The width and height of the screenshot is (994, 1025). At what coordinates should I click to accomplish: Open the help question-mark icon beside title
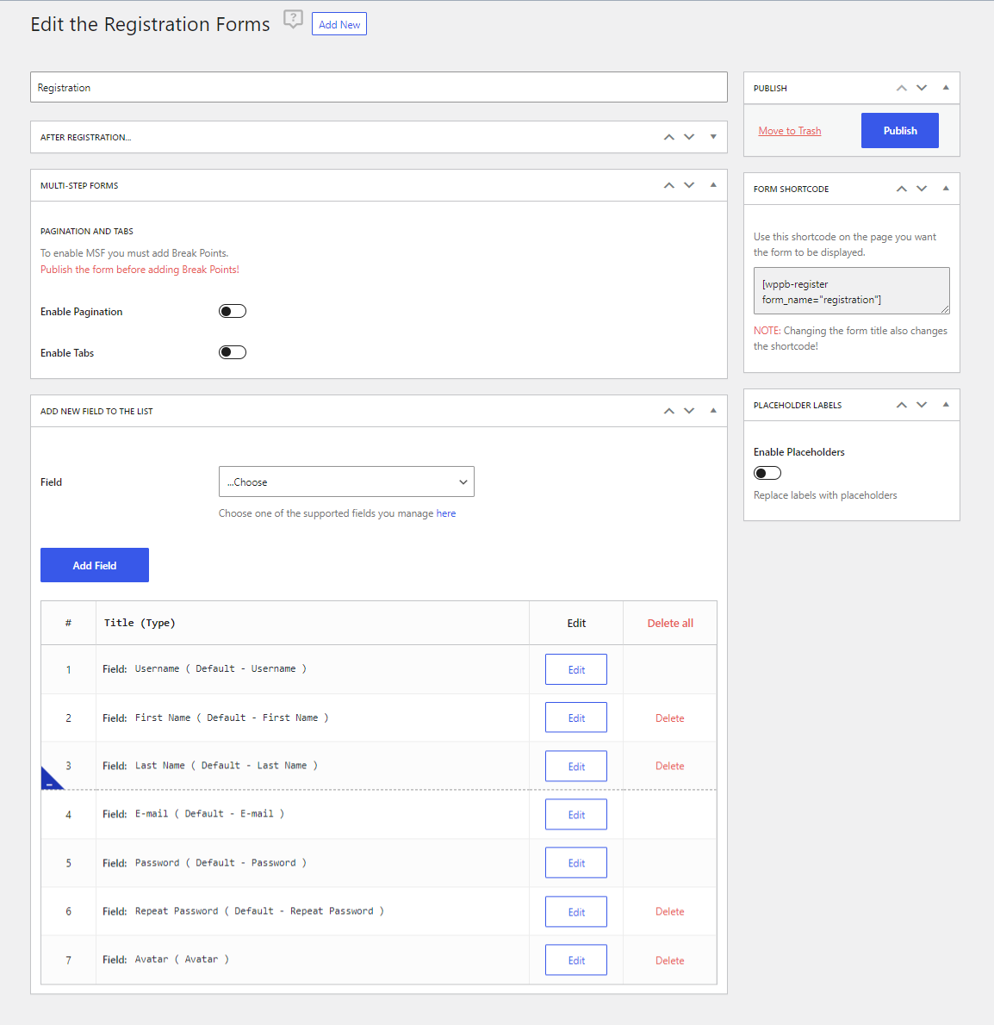(x=293, y=20)
